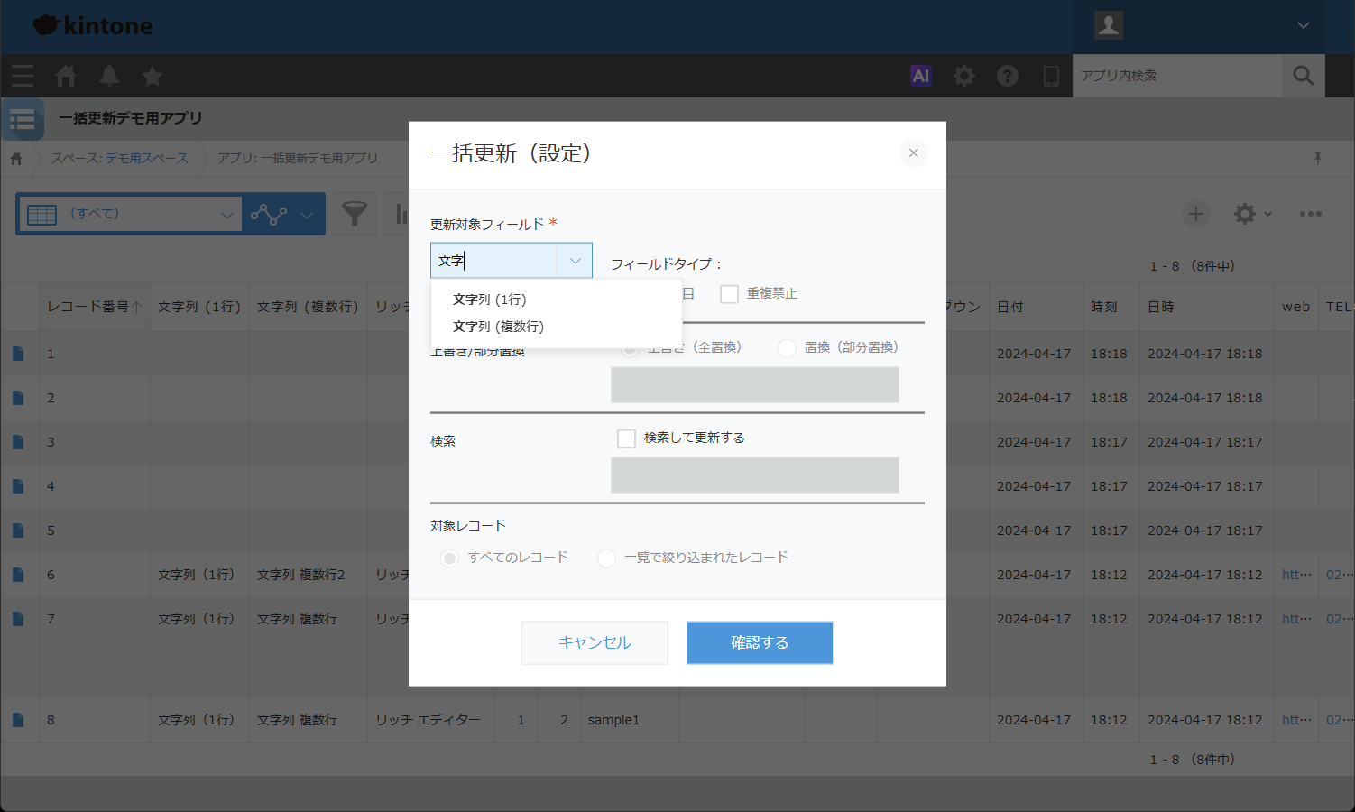Enable the 重複禁止 checkbox

729,294
